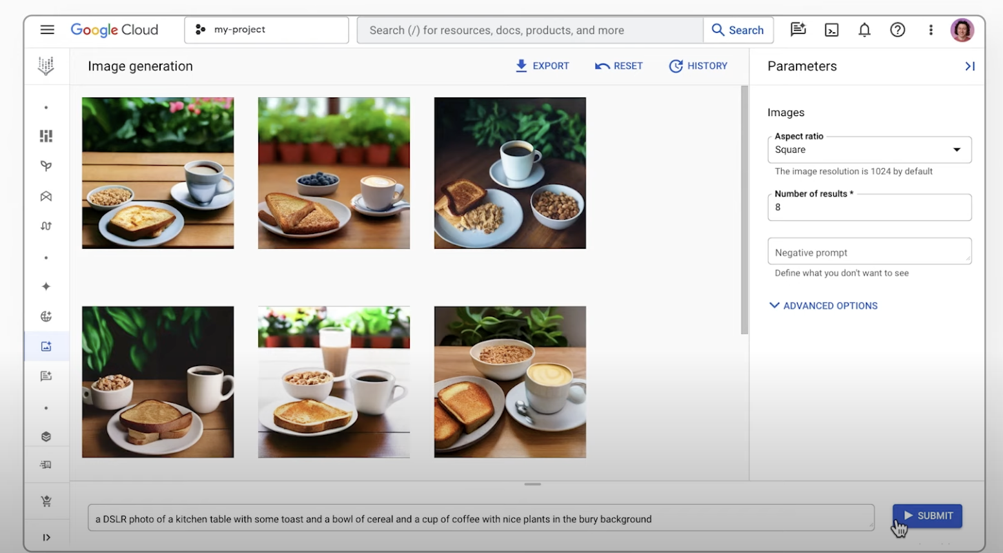Click Reset in the top toolbar
Screen dimensions: 1003x553
(618, 66)
